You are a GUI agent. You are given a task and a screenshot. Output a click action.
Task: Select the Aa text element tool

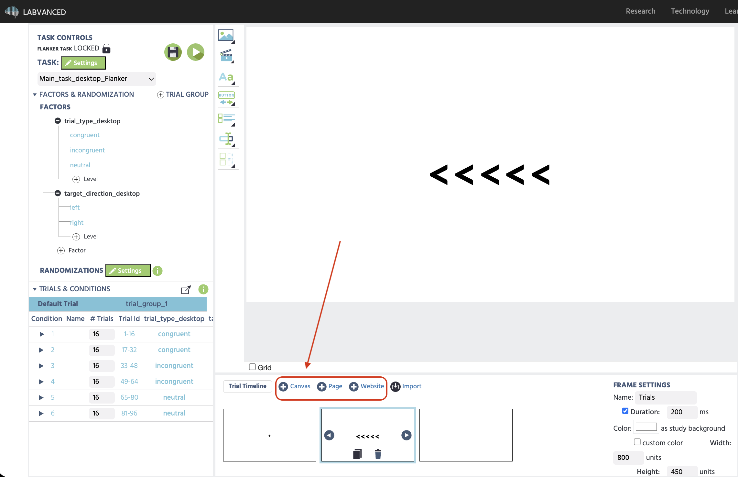(226, 78)
